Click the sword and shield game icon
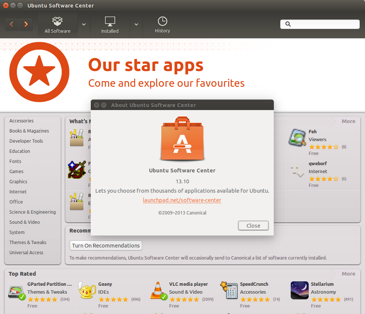This screenshot has width=365, height=314. [x=77, y=170]
